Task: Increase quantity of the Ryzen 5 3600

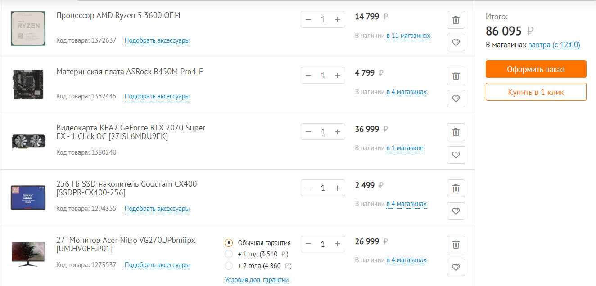Action: [338, 19]
